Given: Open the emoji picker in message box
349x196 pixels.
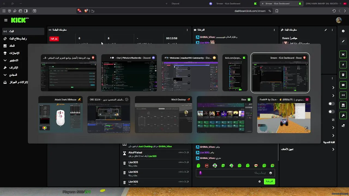Looking at the screenshot, I should 270,173.
